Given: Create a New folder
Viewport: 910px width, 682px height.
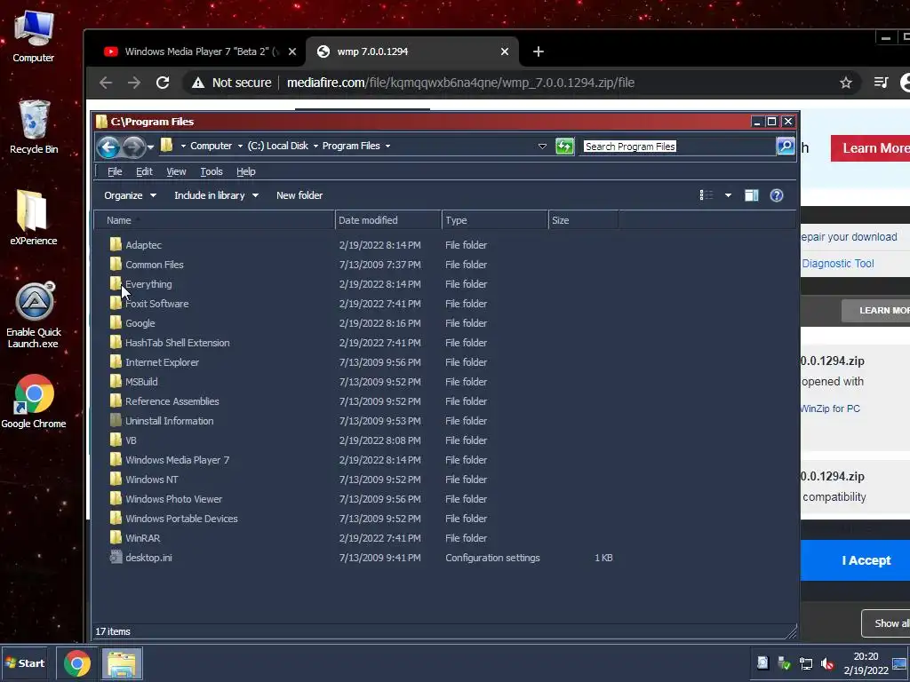Looking at the screenshot, I should pos(299,195).
